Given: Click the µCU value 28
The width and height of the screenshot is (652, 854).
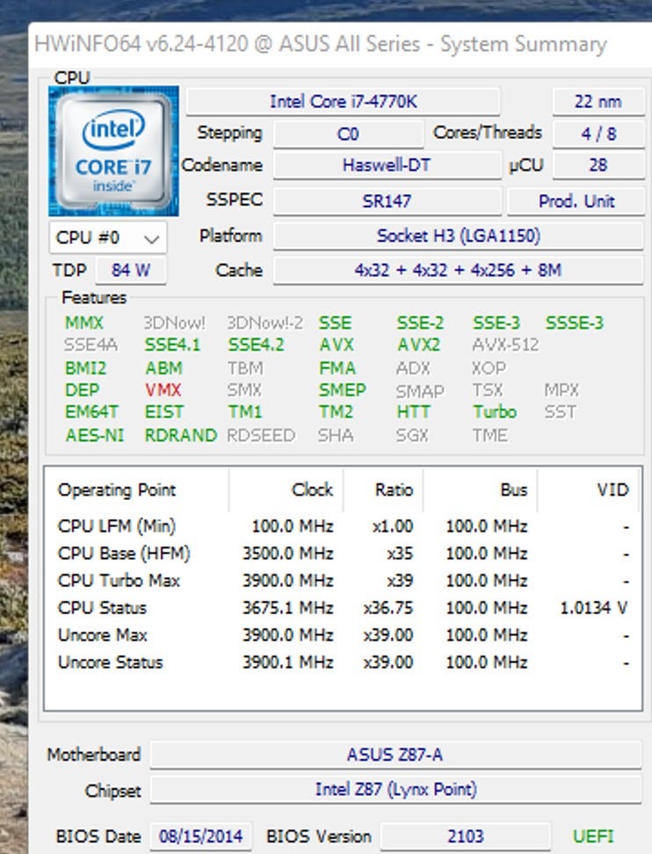Looking at the screenshot, I should (598, 165).
